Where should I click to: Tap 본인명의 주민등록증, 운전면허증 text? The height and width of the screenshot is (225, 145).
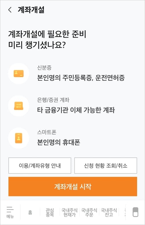tap(81, 78)
